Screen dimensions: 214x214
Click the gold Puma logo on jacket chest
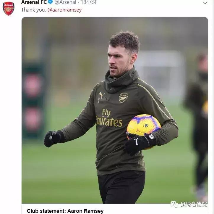pos(102,95)
